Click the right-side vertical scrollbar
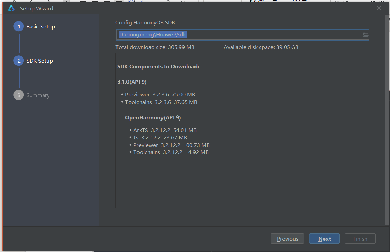The image size is (390, 252). coord(387,120)
